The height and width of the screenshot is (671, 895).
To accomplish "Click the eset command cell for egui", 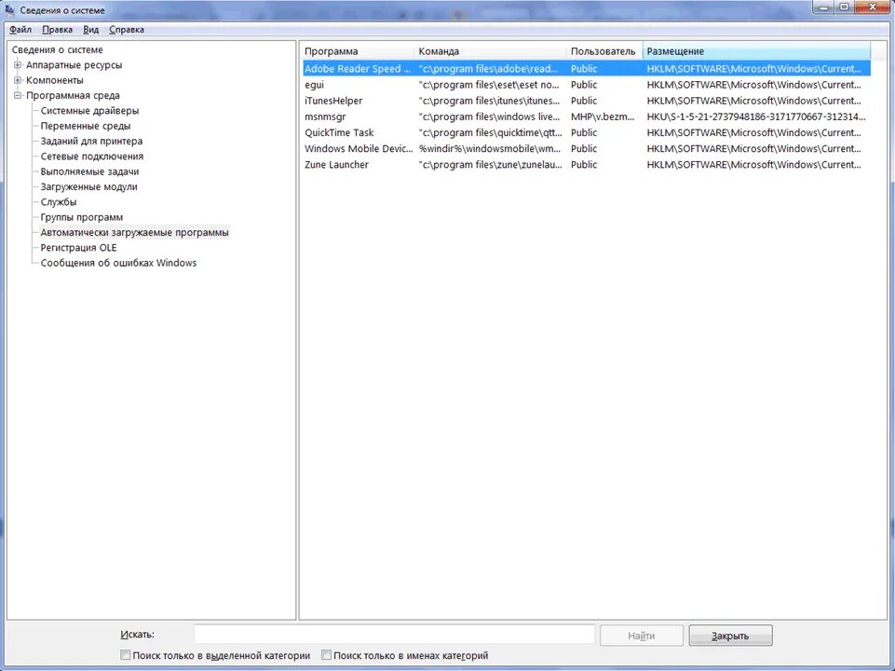I will [489, 85].
